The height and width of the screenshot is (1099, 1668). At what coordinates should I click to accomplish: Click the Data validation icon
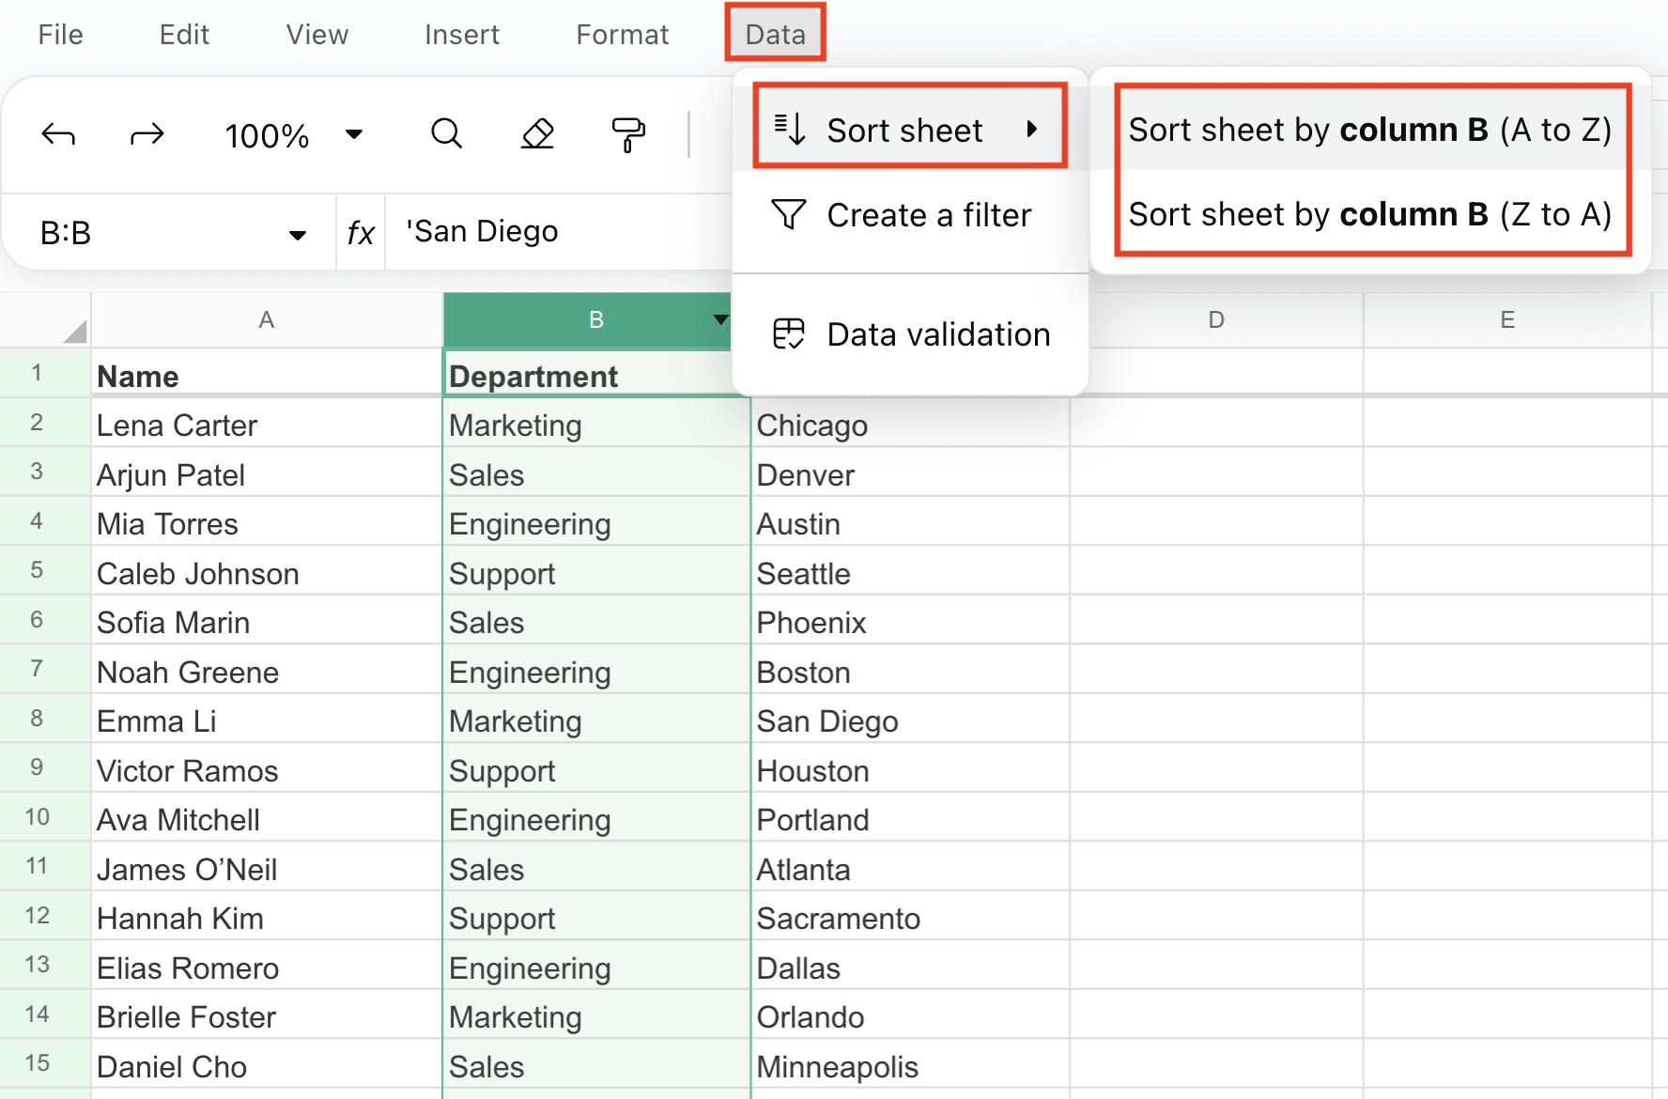point(789,333)
